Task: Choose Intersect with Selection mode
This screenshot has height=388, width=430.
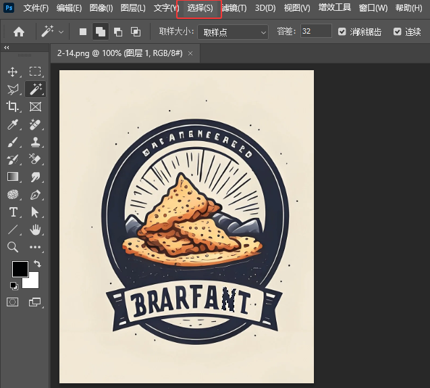Action: click(136, 32)
